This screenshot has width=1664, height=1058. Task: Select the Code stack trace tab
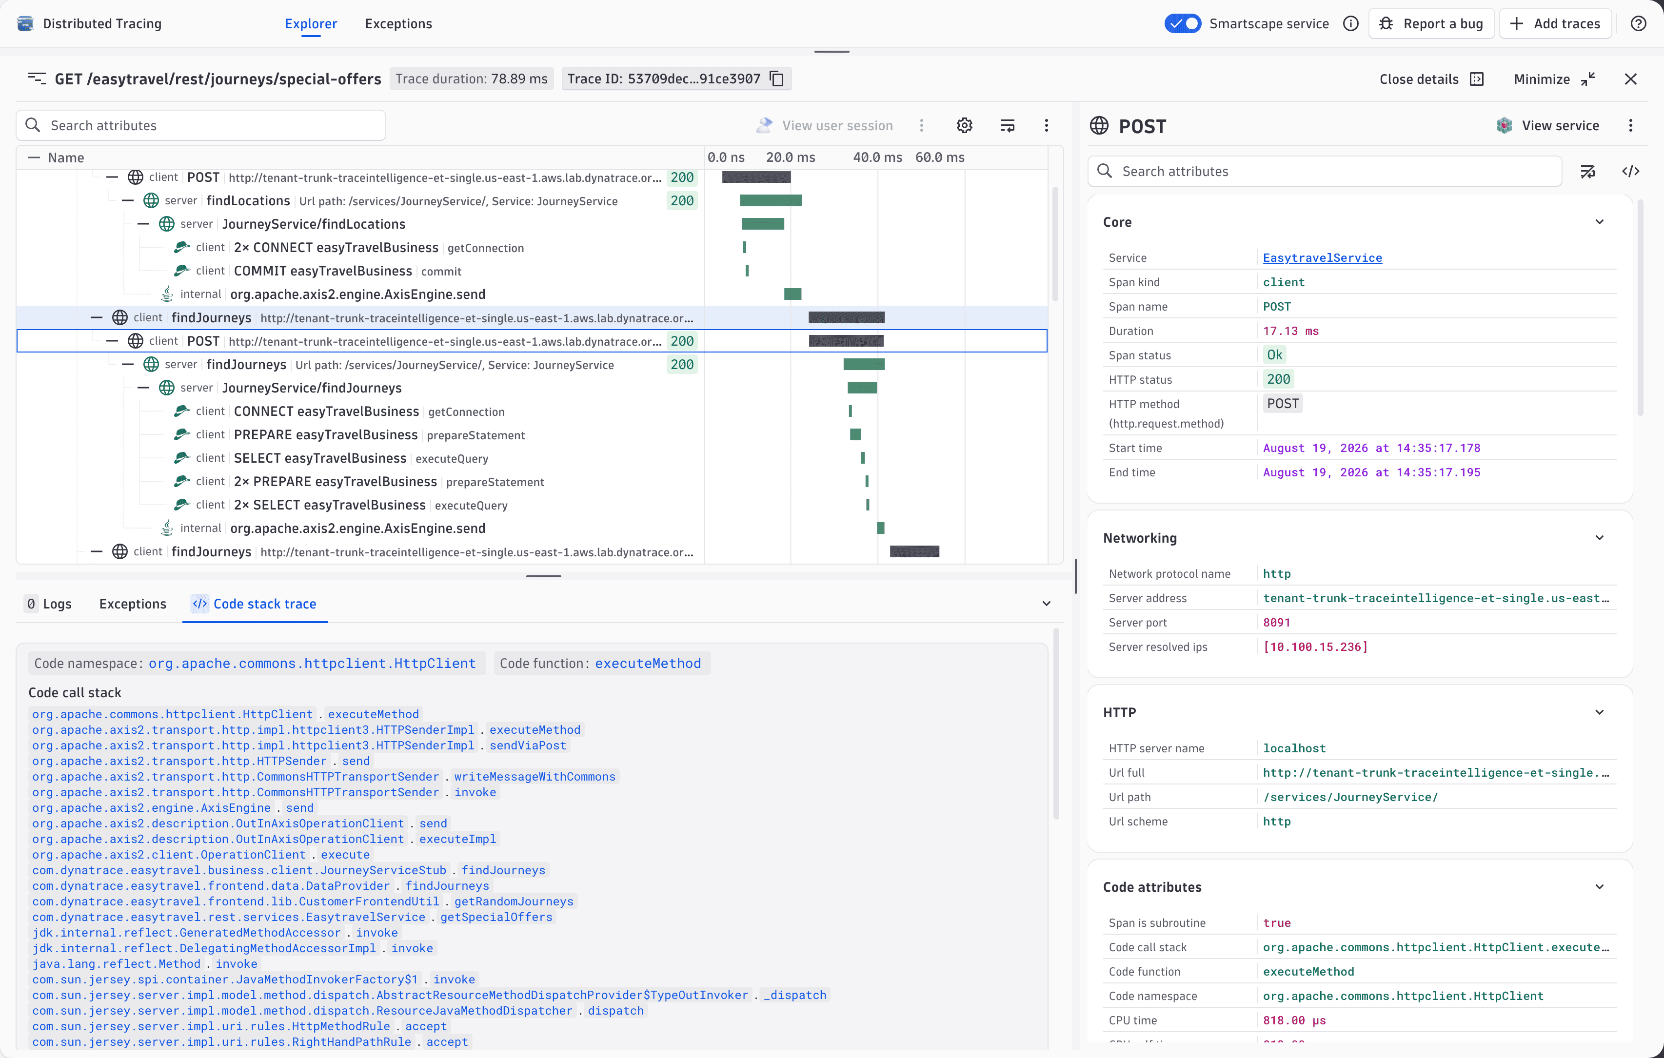[x=254, y=603]
